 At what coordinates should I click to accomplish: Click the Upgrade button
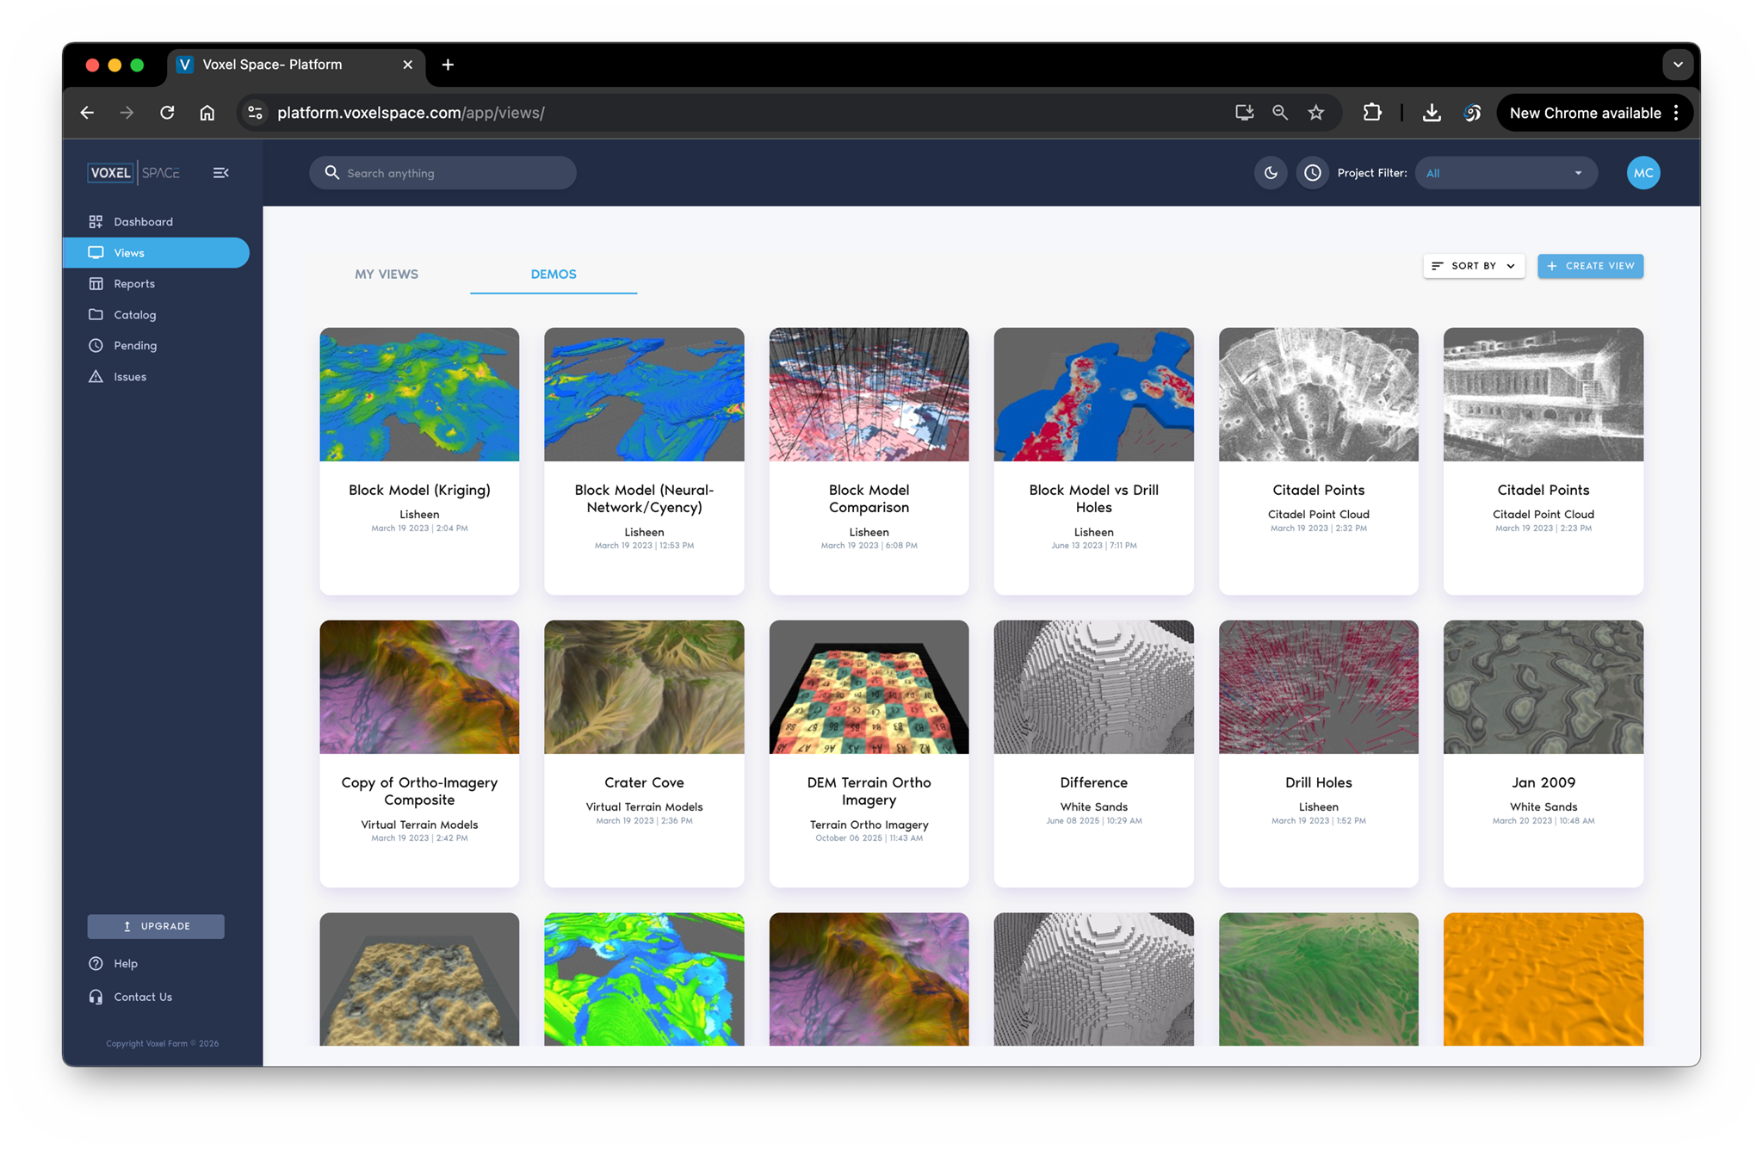pos(156,926)
